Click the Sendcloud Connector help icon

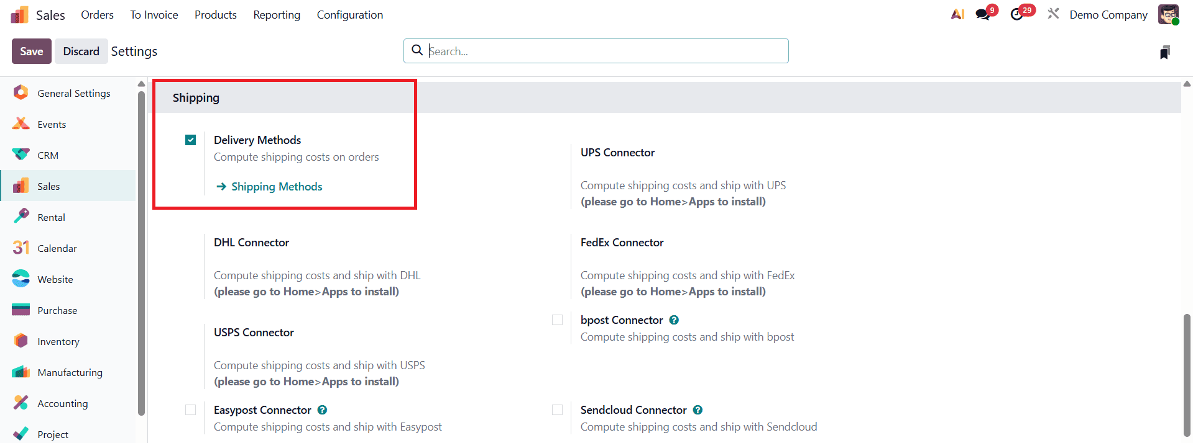click(x=698, y=410)
